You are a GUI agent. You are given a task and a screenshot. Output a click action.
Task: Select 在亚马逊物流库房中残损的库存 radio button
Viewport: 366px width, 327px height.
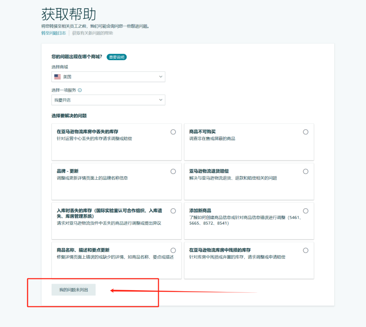[305, 250]
